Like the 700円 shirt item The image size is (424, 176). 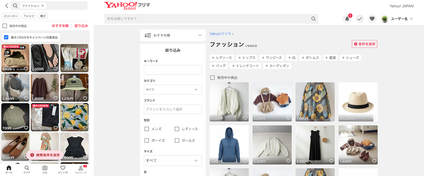pyautogui.click(x=26, y=128)
